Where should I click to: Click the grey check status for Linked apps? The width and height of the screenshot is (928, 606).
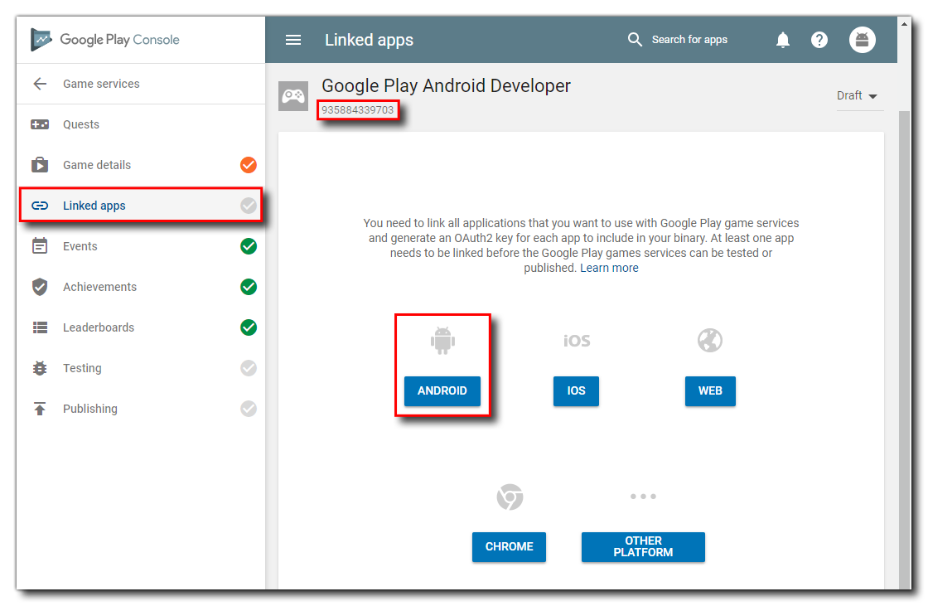pyautogui.click(x=249, y=206)
